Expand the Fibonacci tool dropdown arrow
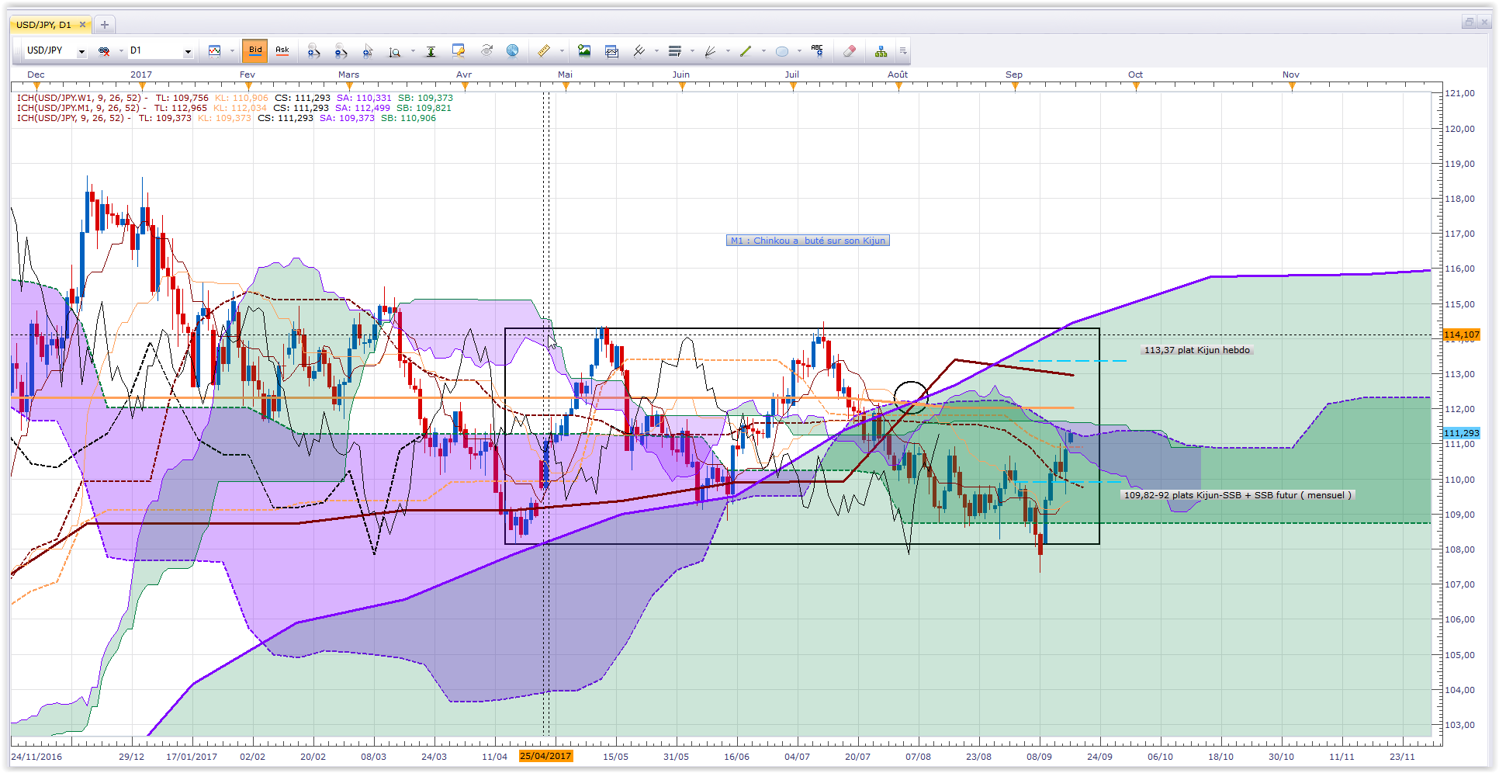Image resolution: width=1499 pixels, height=773 pixels. pos(692,51)
